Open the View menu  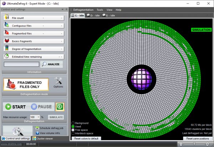coord(109,10)
